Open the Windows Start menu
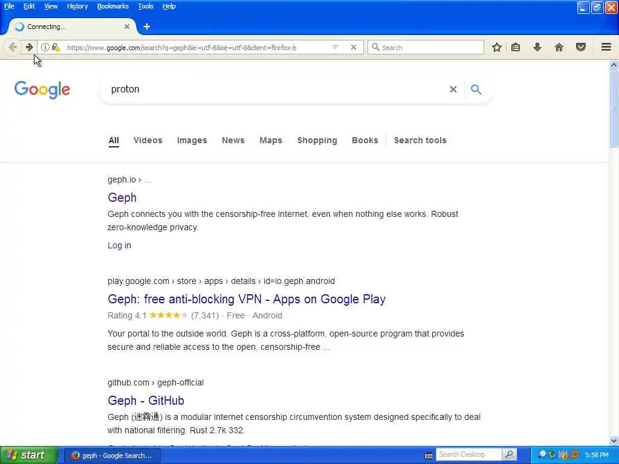Image resolution: width=619 pixels, height=464 pixels. coord(29,456)
